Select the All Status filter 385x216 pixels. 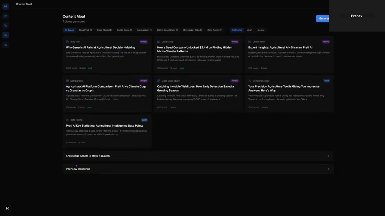tap(237, 30)
